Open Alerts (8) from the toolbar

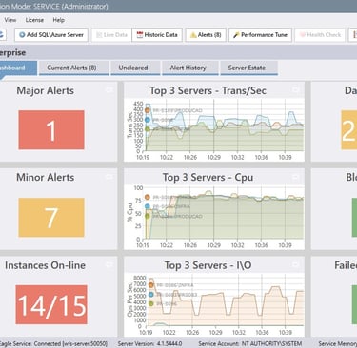[x=206, y=35]
